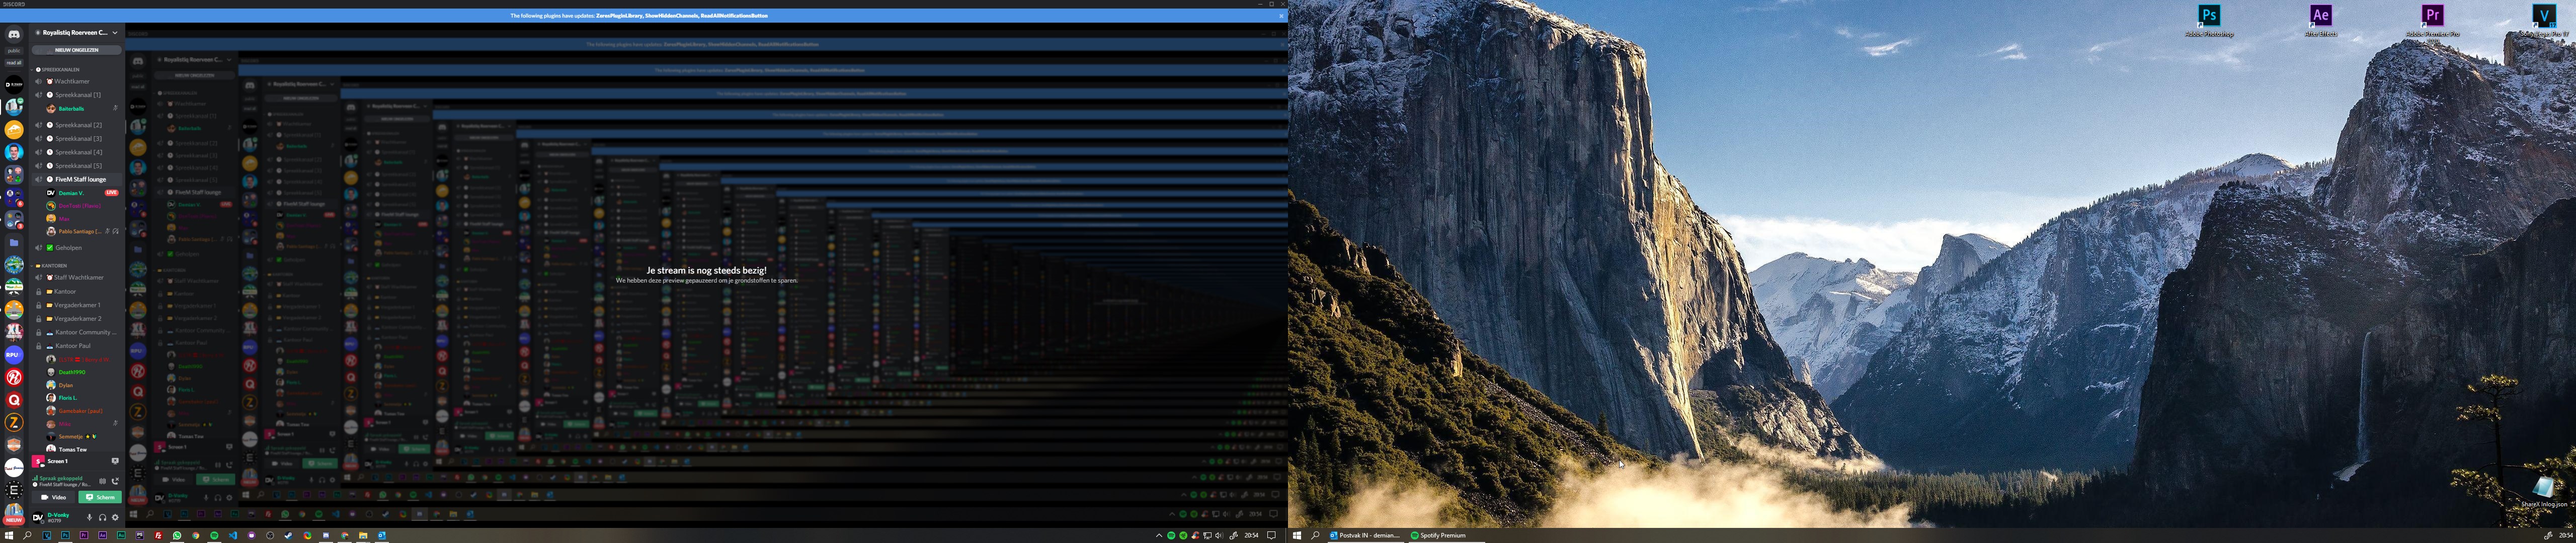Select FiveM Staff lounge channel
Viewport: 2576px width, 543px height.
80,179
